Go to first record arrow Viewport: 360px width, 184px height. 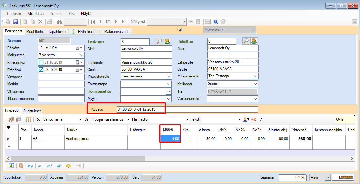tap(93, 22)
